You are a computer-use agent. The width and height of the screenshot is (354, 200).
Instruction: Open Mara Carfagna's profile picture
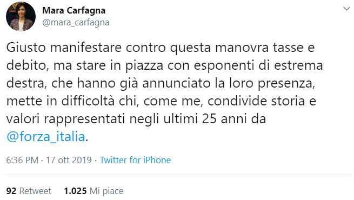[21, 16]
